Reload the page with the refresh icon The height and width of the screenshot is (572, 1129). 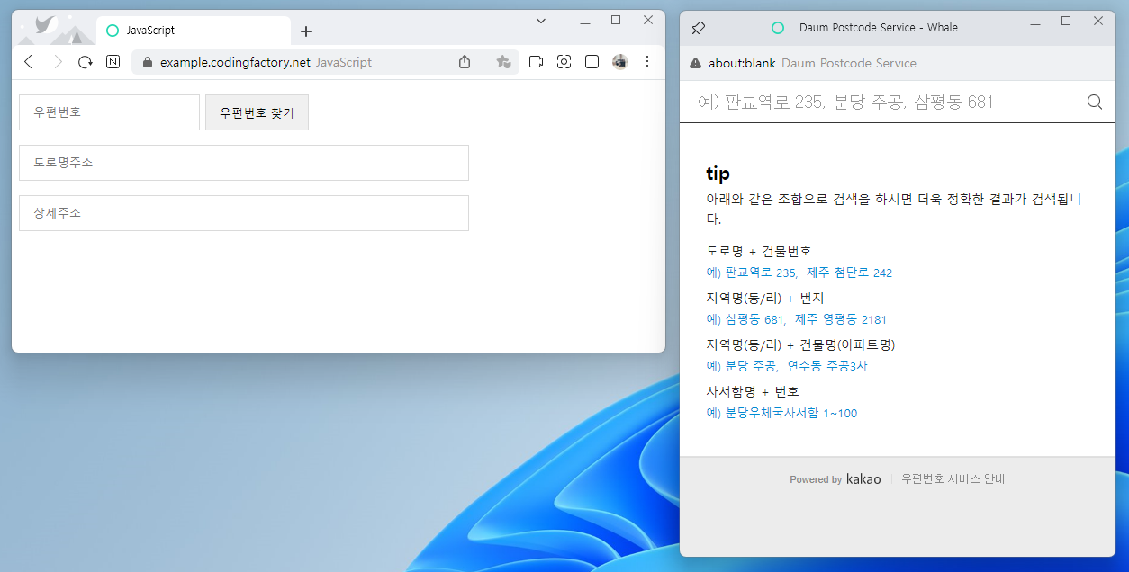point(86,62)
